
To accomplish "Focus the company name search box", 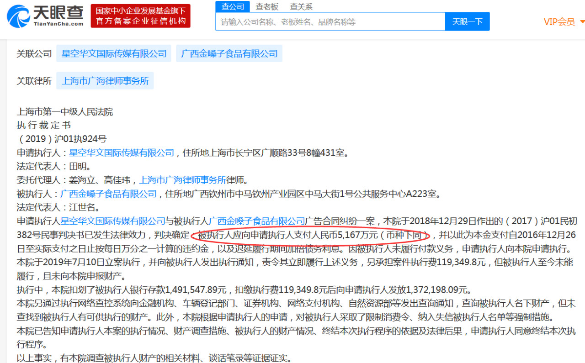I will (x=330, y=21).
